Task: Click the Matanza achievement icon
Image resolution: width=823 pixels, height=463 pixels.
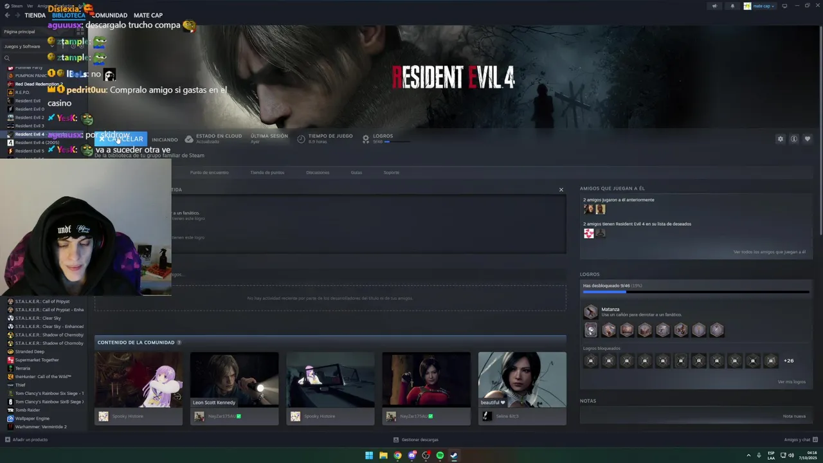Action: pos(590,313)
